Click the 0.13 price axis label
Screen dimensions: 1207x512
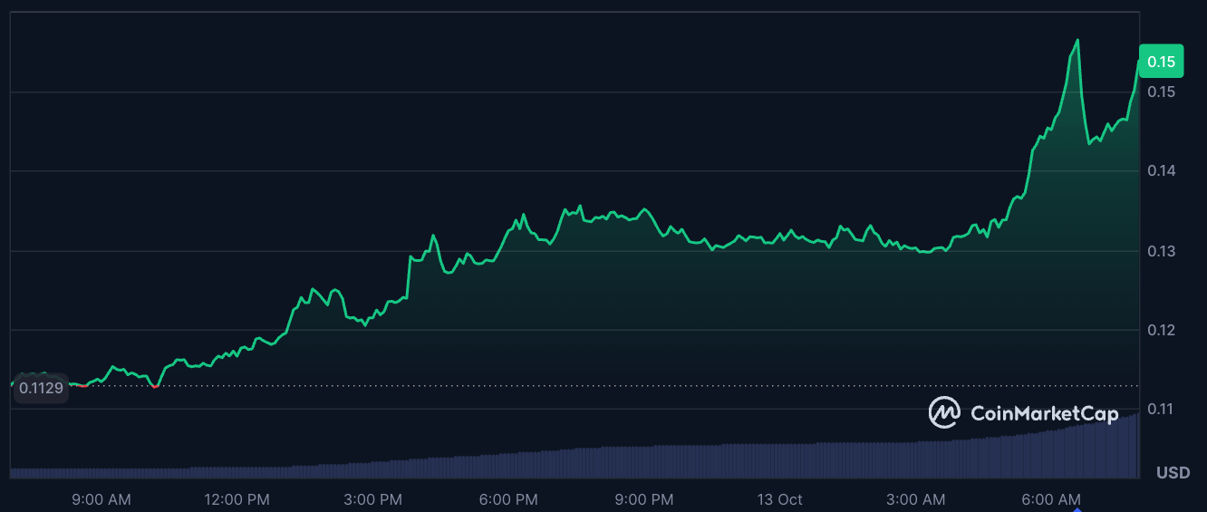1161,251
